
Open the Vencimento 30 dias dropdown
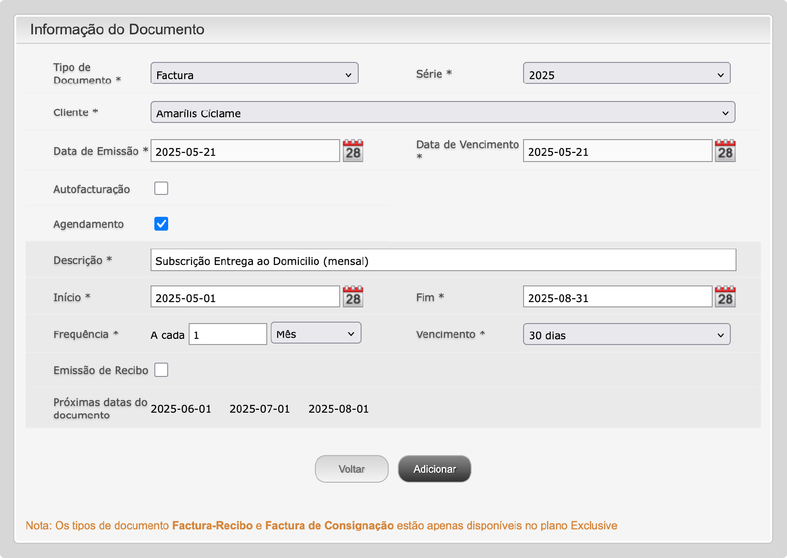point(626,335)
